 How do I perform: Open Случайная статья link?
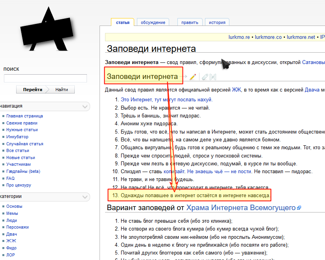click(25, 144)
